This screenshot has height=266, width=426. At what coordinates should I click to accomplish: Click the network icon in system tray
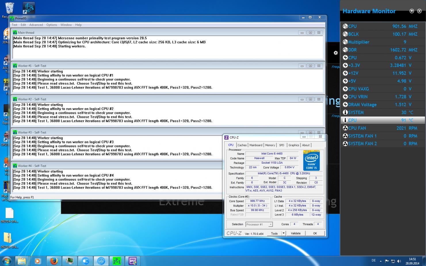coord(393,261)
